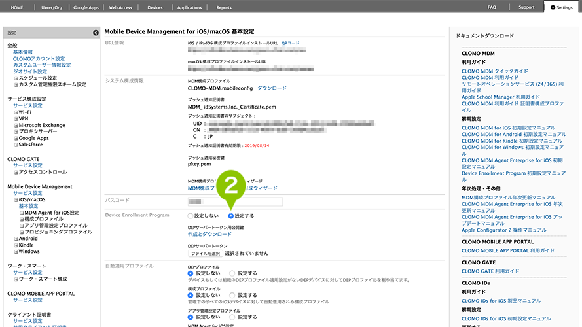Open the Devices menu
This screenshot has height=327, width=582.
point(155,7)
